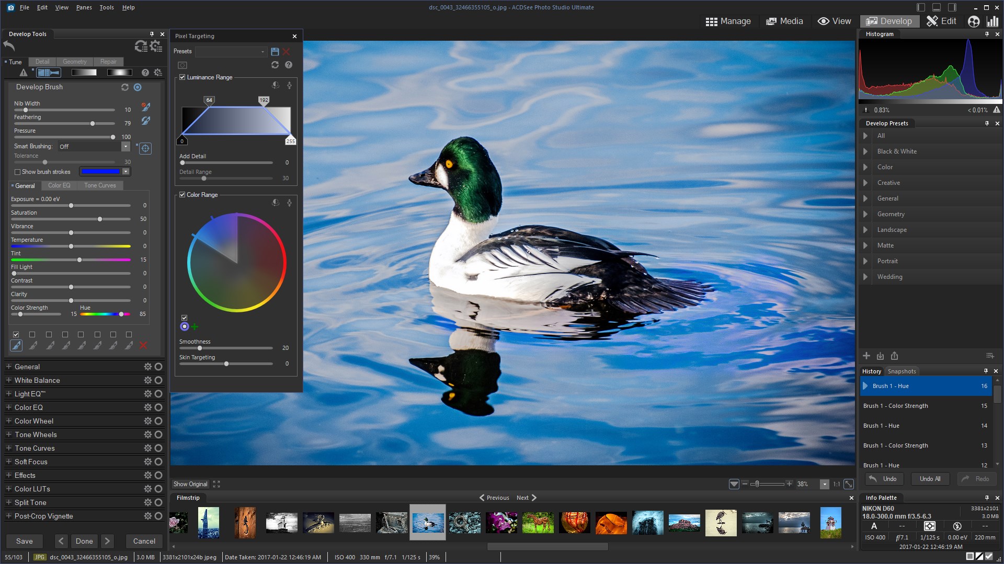Click the Undo All button

click(930, 479)
